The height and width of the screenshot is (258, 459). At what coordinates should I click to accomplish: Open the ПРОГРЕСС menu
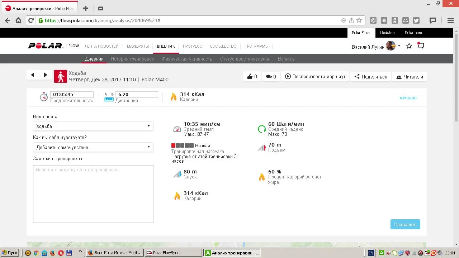pos(193,46)
